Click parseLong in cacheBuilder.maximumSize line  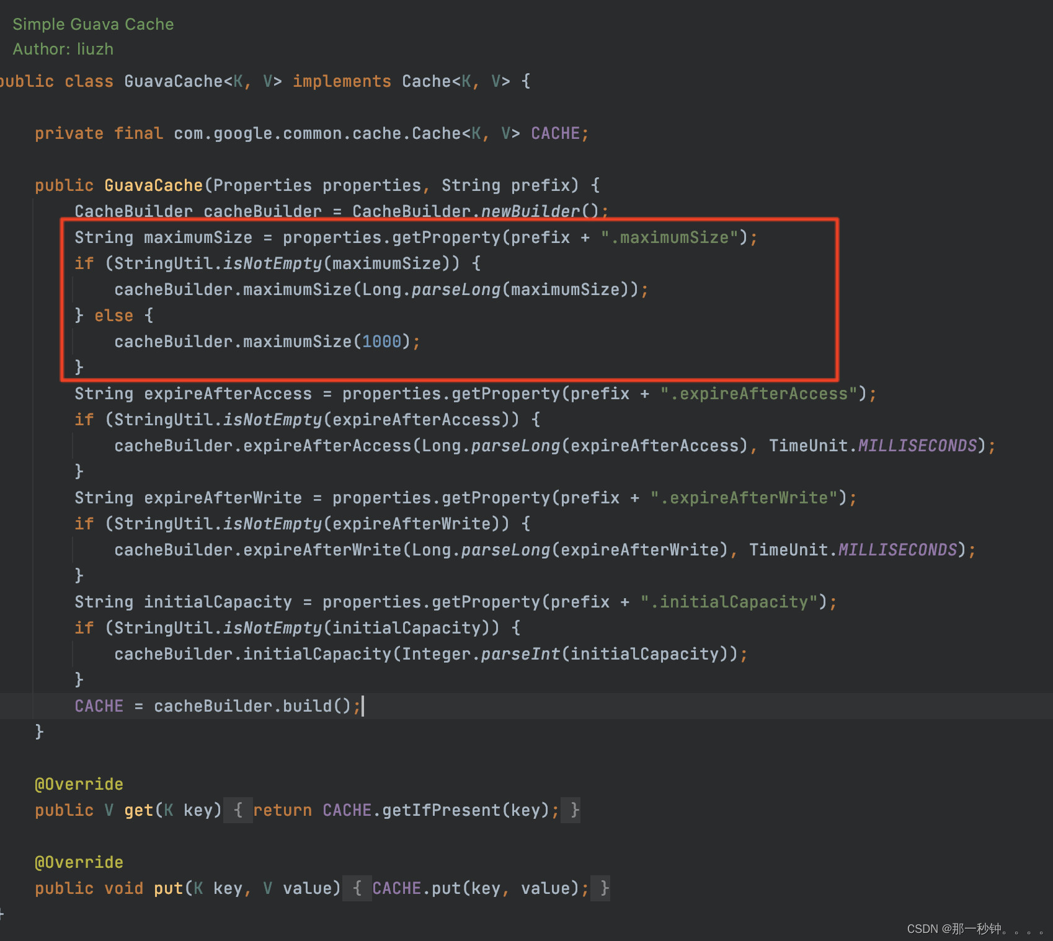click(x=456, y=289)
